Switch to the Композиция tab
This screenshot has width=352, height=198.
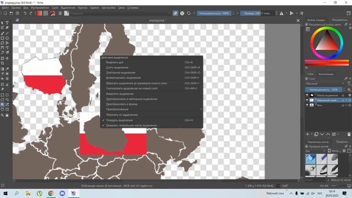click(x=326, y=74)
